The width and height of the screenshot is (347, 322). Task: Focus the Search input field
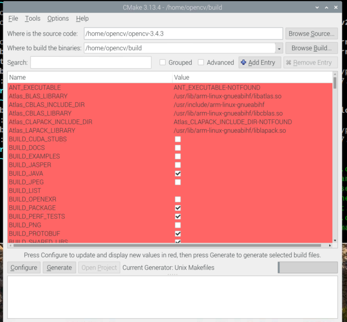[x=91, y=63]
